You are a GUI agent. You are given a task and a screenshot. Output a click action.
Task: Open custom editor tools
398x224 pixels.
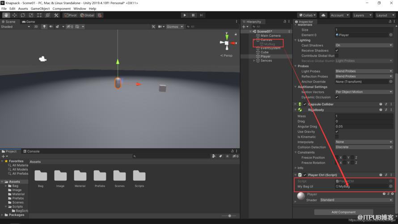(x=56, y=15)
